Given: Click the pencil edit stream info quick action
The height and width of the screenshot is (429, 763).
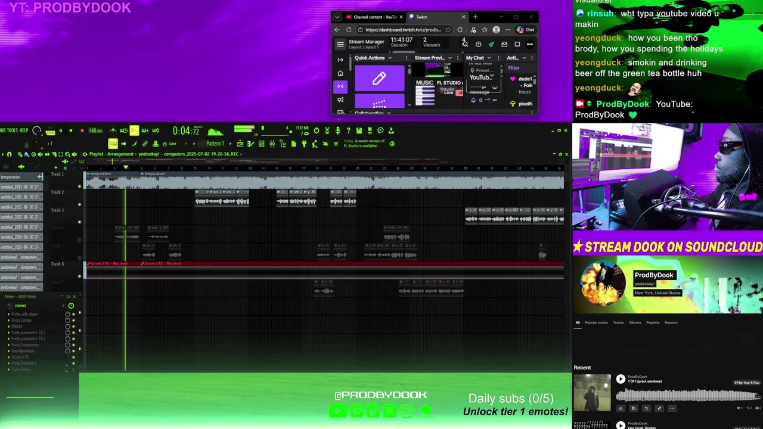Looking at the screenshot, I should (x=380, y=78).
